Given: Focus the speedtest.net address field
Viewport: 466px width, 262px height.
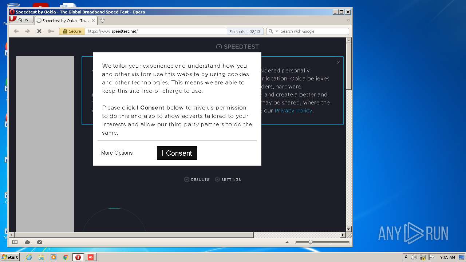Looking at the screenshot, I should click(156, 31).
